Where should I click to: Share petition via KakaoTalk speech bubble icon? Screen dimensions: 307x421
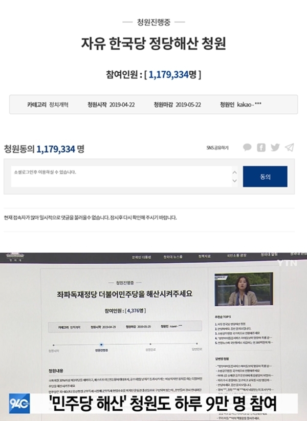[247, 148]
